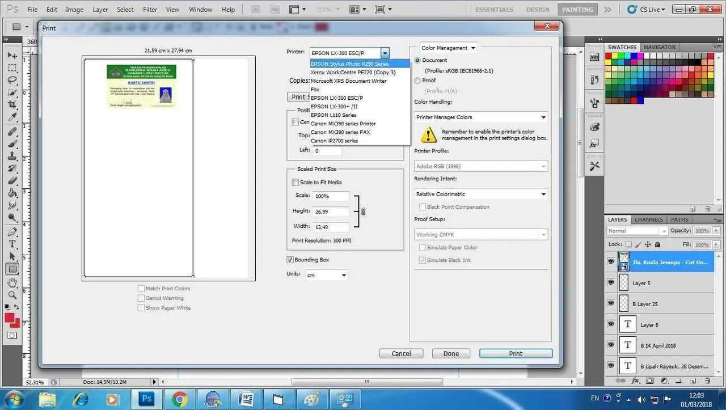Toggle Gamut Warning checkbox
The width and height of the screenshot is (726, 410).
(141, 298)
